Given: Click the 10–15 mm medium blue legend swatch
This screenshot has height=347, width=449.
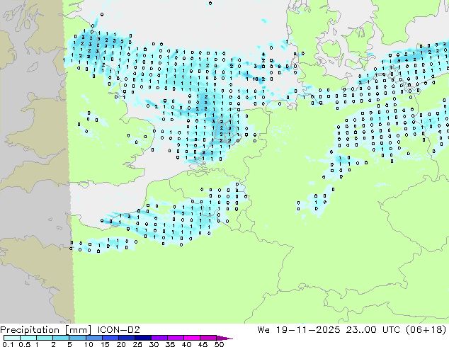Looking at the screenshot, I should click(93, 338).
